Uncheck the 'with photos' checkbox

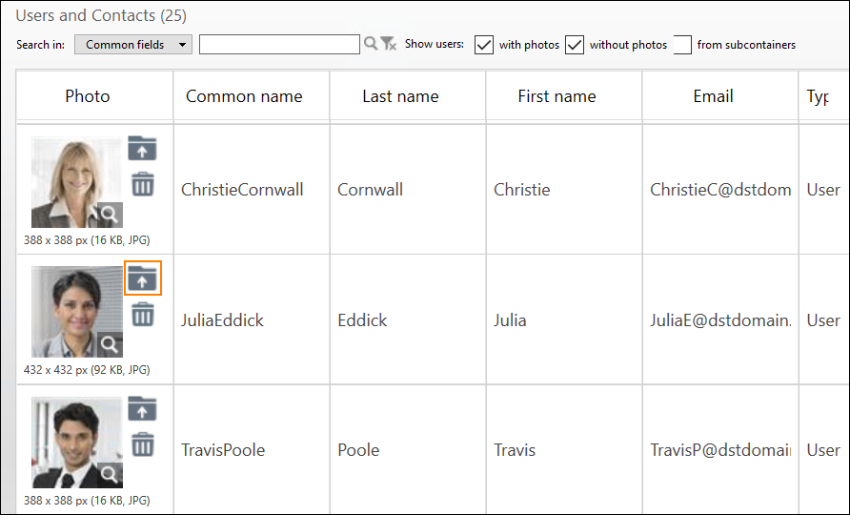click(484, 45)
